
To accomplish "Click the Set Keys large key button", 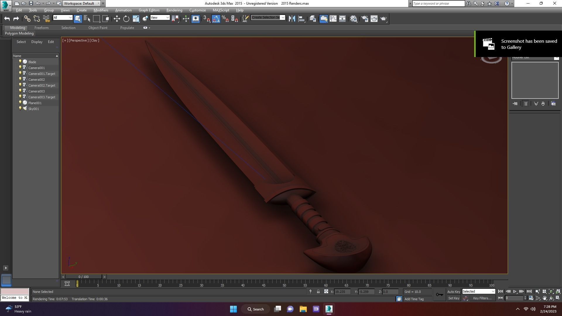I will coord(439,295).
